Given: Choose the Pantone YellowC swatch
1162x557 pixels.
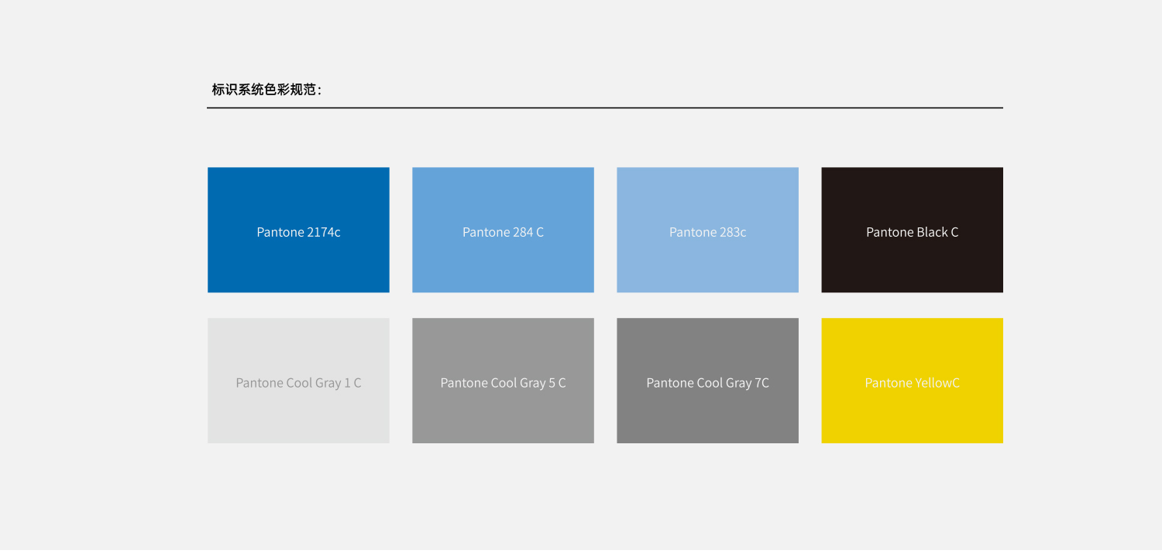Looking at the screenshot, I should pos(912,381).
